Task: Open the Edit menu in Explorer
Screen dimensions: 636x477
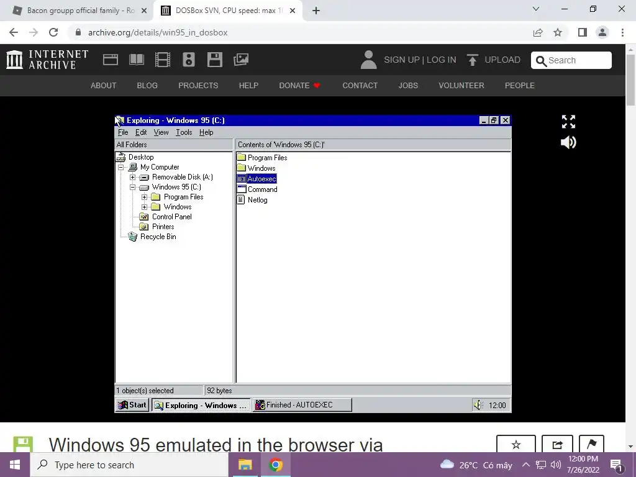Action: pyautogui.click(x=141, y=132)
